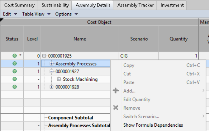209x131 pixels.
Task: Open the Options dropdown menu
Action: [66, 14]
